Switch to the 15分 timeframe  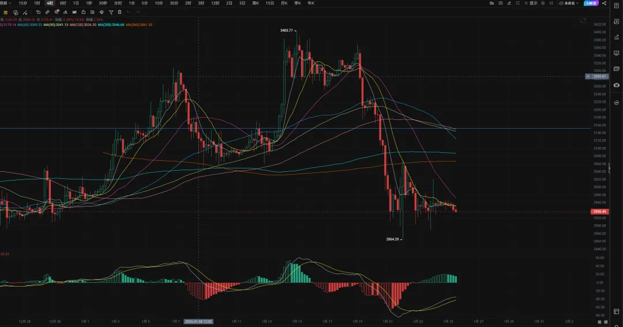22,3
